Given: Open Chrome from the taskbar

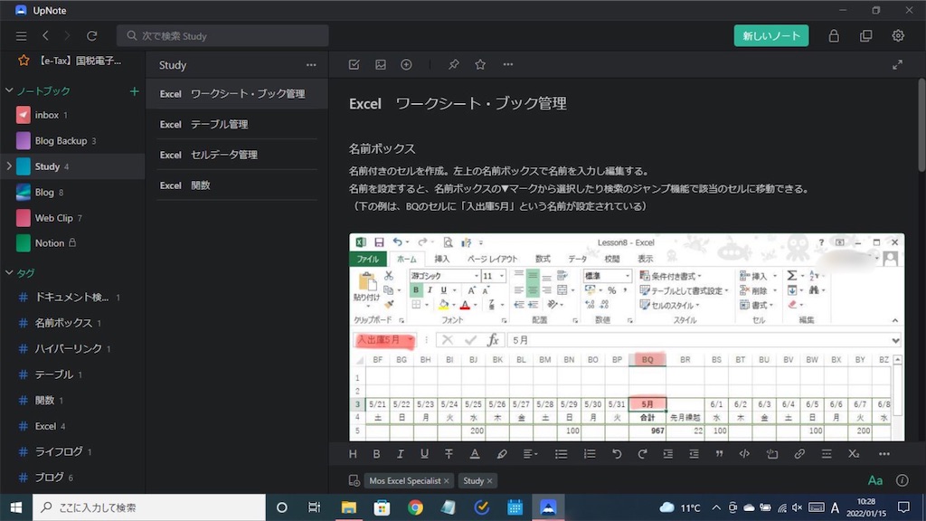Looking at the screenshot, I should pos(415,507).
